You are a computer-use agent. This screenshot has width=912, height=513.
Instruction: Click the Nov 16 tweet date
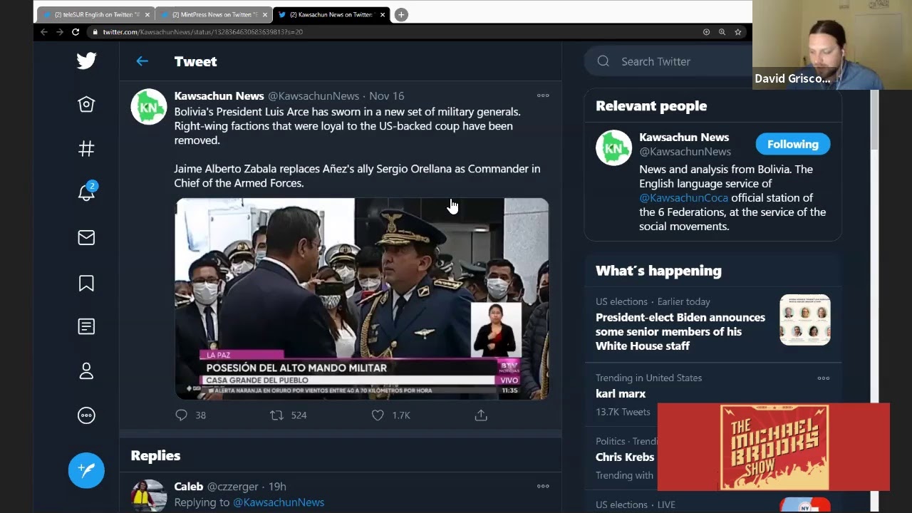point(387,96)
